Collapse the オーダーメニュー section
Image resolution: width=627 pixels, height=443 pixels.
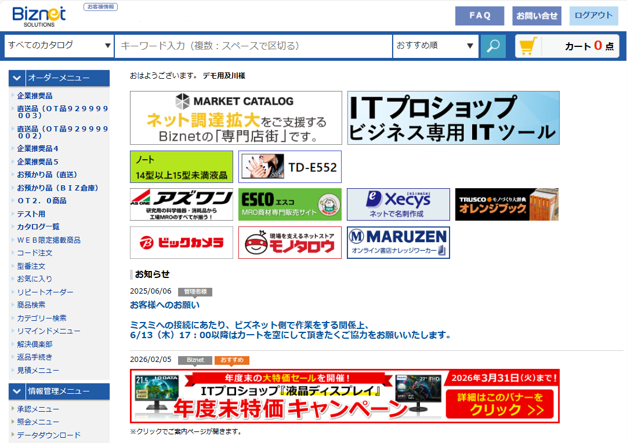(16, 78)
